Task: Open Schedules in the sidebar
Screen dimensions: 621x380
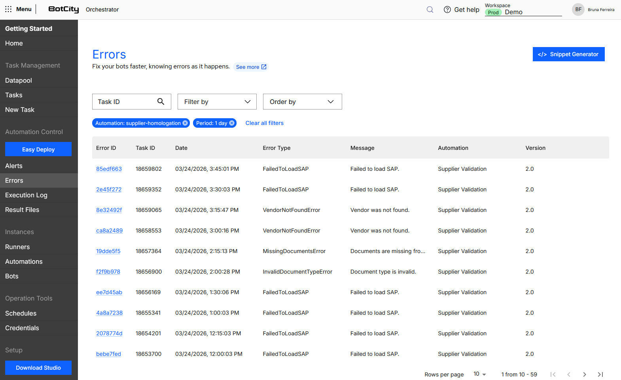Action: pos(21,313)
